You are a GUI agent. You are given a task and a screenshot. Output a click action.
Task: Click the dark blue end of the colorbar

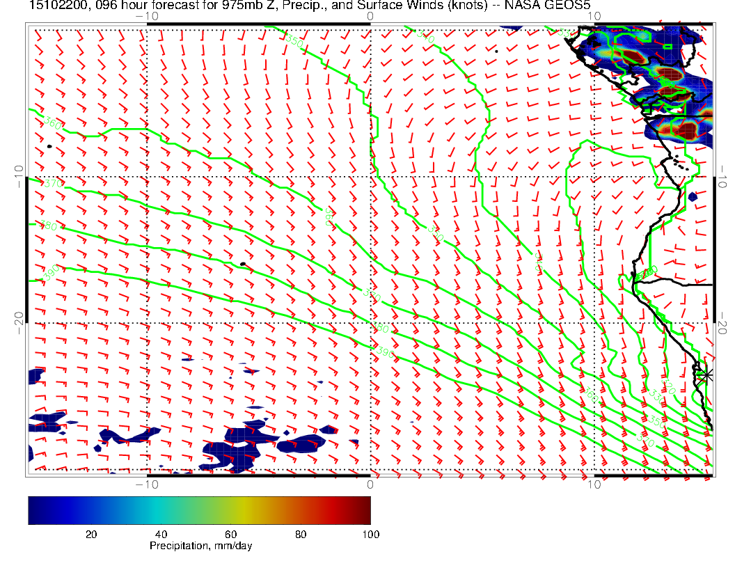(35, 510)
